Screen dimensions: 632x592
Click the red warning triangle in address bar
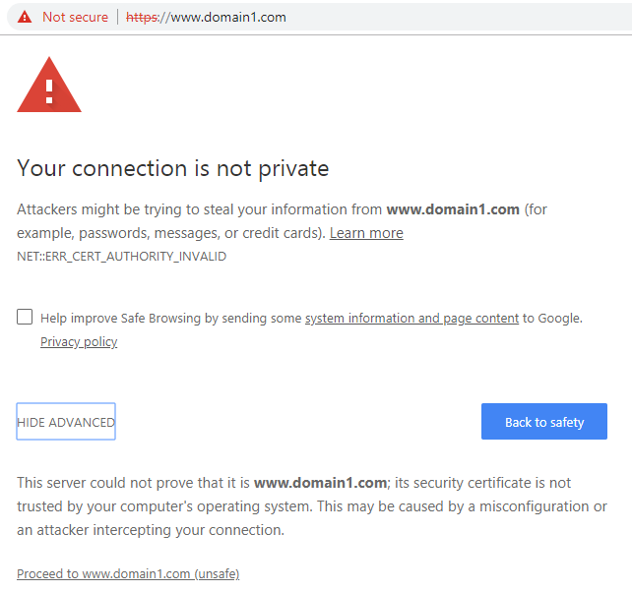click(x=25, y=18)
